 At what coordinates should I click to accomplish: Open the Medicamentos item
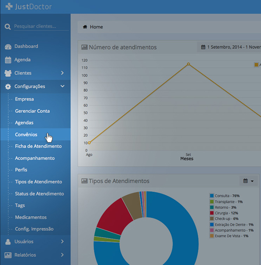pyautogui.click(x=31, y=217)
